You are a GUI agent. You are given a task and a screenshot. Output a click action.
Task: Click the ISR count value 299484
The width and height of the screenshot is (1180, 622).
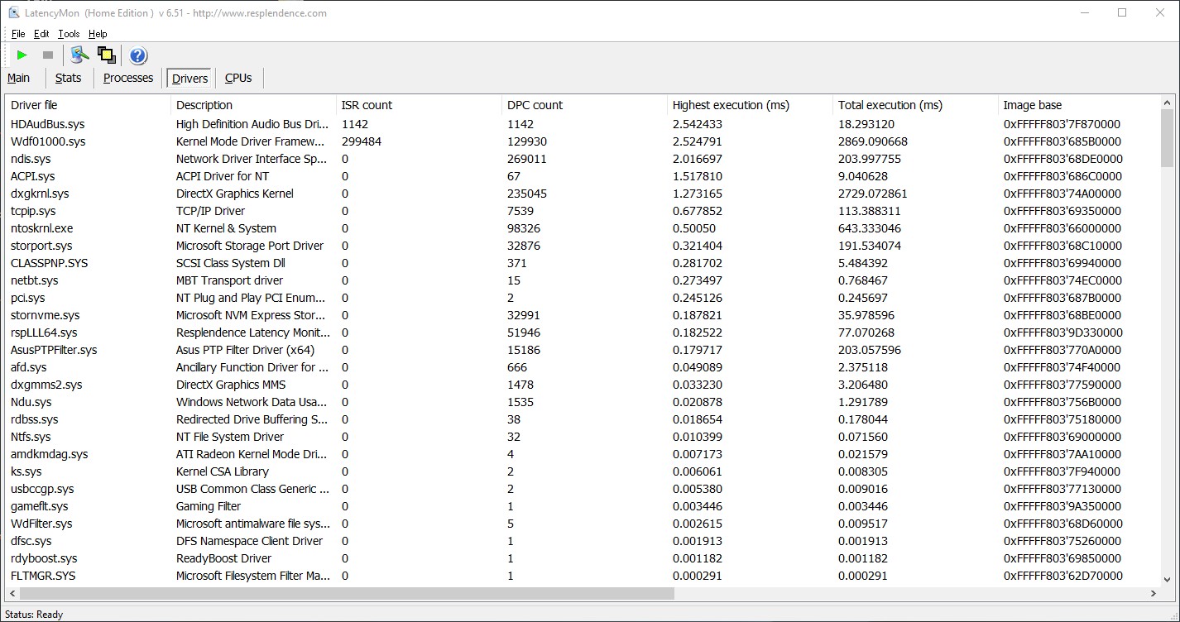pyautogui.click(x=362, y=141)
